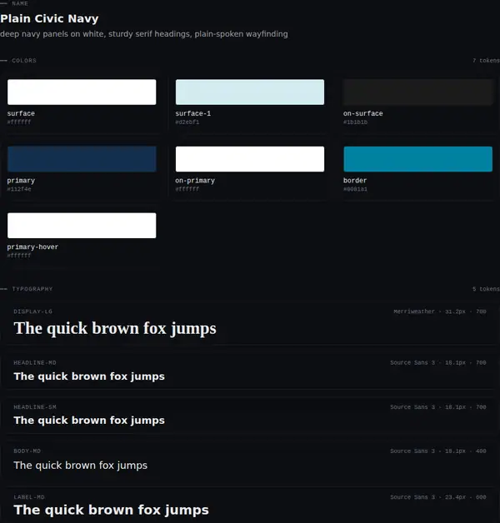
Task: Click the 'Plain Civic Navy' theme title
Action: [x=49, y=18]
